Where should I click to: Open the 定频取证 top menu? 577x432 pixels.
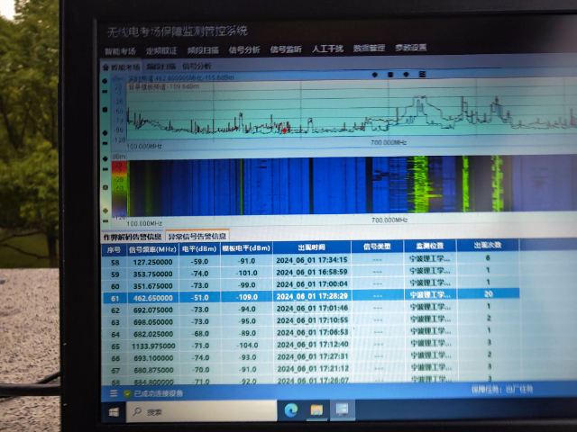(163, 49)
